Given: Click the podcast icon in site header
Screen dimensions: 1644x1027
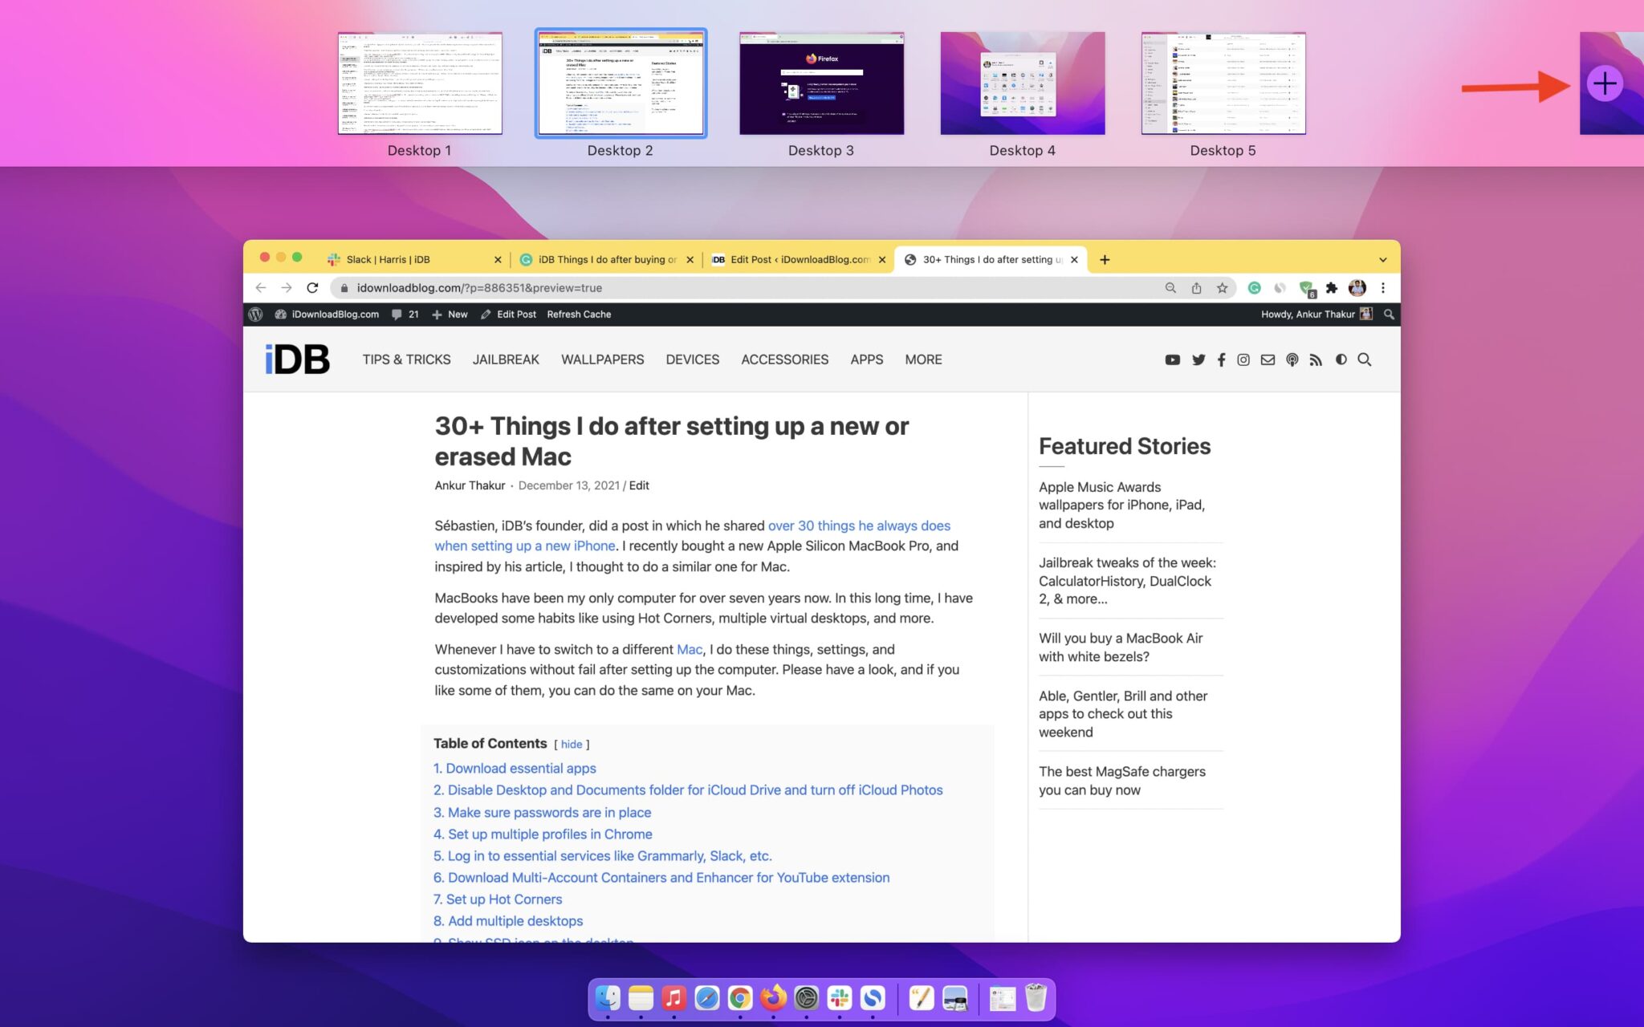Looking at the screenshot, I should point(1292,360).
